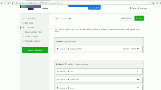Click the step circle next to Automatic Messages
The height and width of the screenshot is (90, 161).
[x=23, y=41]
